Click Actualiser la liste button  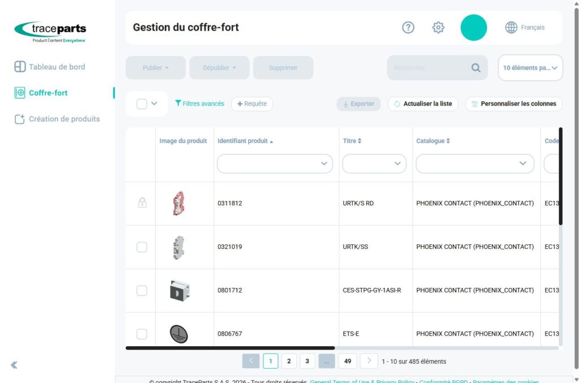423,104
